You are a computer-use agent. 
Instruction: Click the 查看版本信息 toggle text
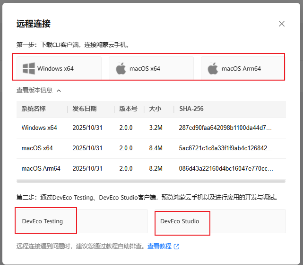[35, 90]
